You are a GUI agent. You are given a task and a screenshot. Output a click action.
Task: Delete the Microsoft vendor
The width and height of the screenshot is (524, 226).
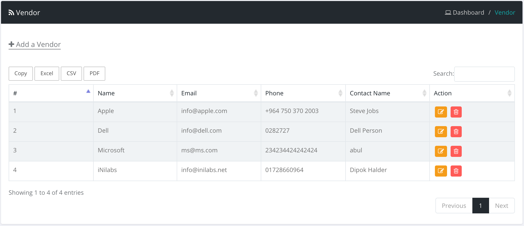[x=456, y=151]
